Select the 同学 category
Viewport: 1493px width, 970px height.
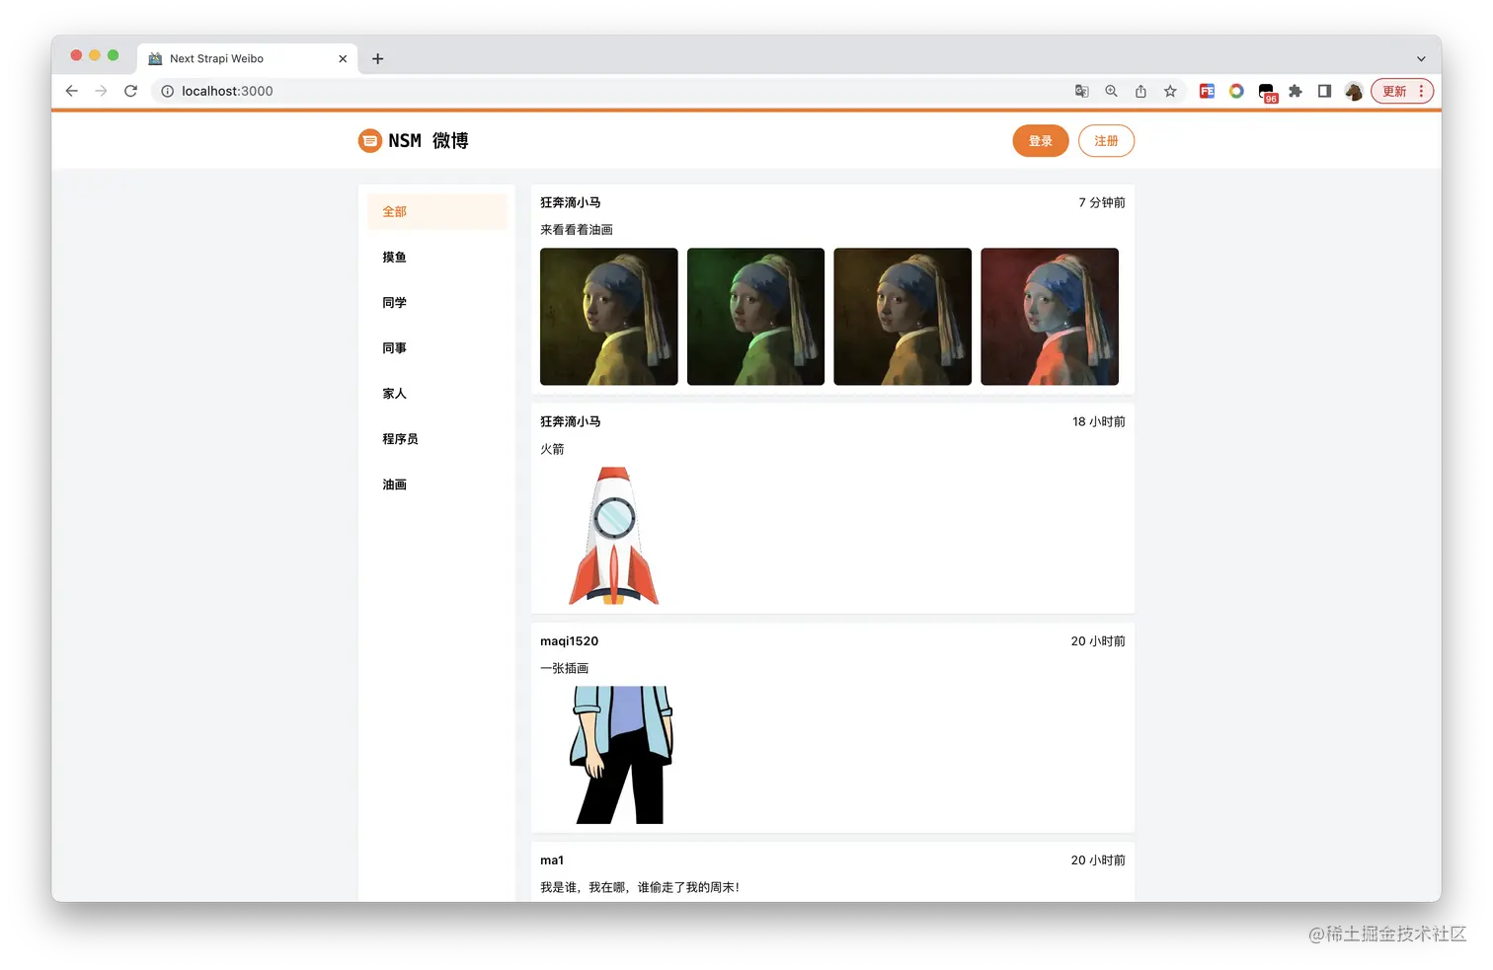click(x=437, y=302)
